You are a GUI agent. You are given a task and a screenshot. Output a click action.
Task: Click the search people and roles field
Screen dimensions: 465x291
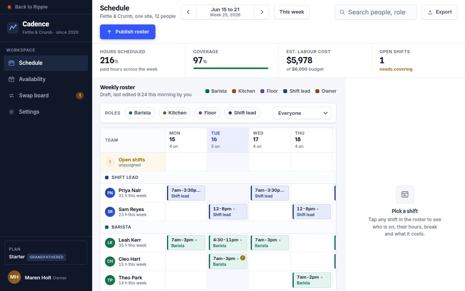pos(376,12)
